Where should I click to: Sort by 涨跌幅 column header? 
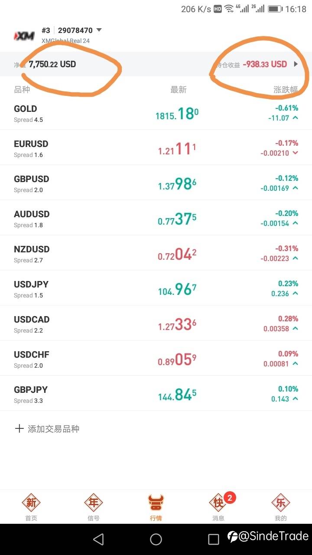coord(286,90)
